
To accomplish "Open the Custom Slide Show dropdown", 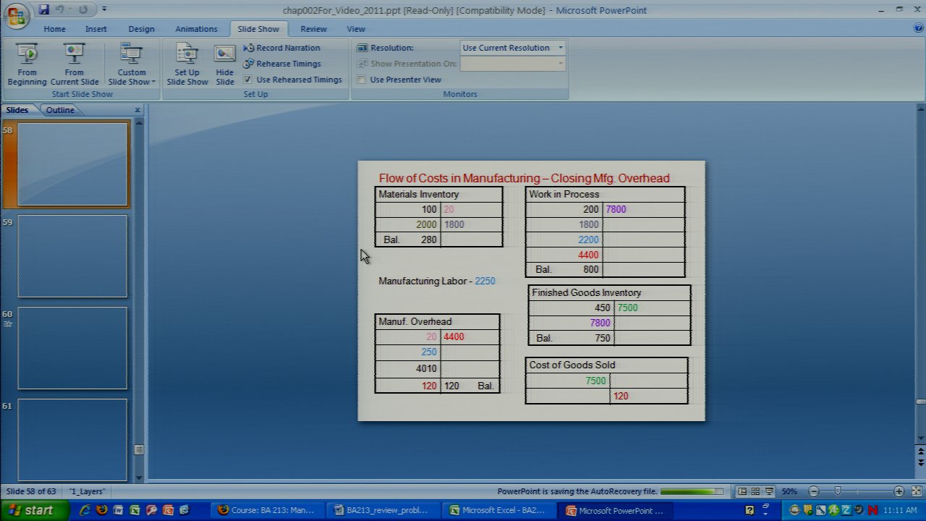I will (131, 64).
